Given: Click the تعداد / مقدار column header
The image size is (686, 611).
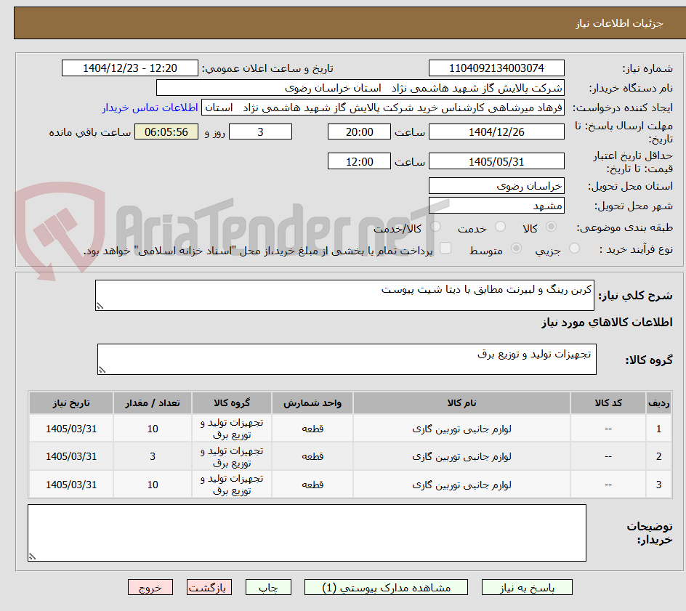Looking at the screenshot, I should (153, 402).
